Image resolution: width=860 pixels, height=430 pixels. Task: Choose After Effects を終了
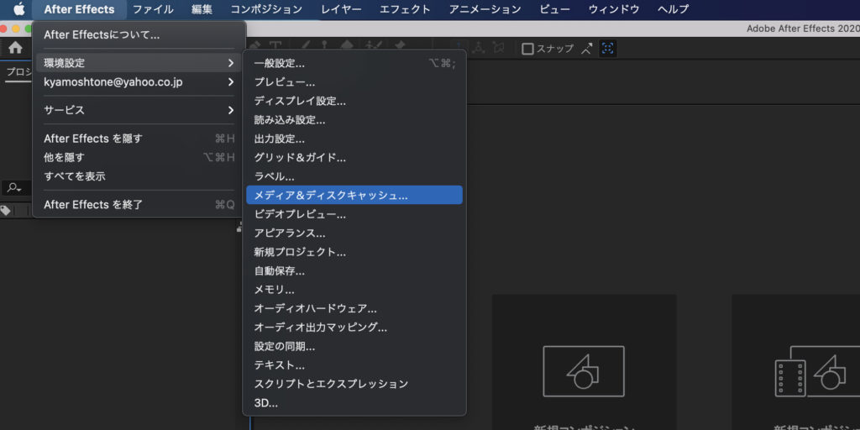click(139, 205)
